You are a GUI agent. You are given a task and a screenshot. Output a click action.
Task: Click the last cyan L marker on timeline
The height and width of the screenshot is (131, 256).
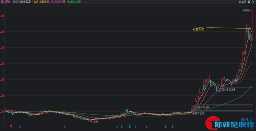click(x=173, y=126)
